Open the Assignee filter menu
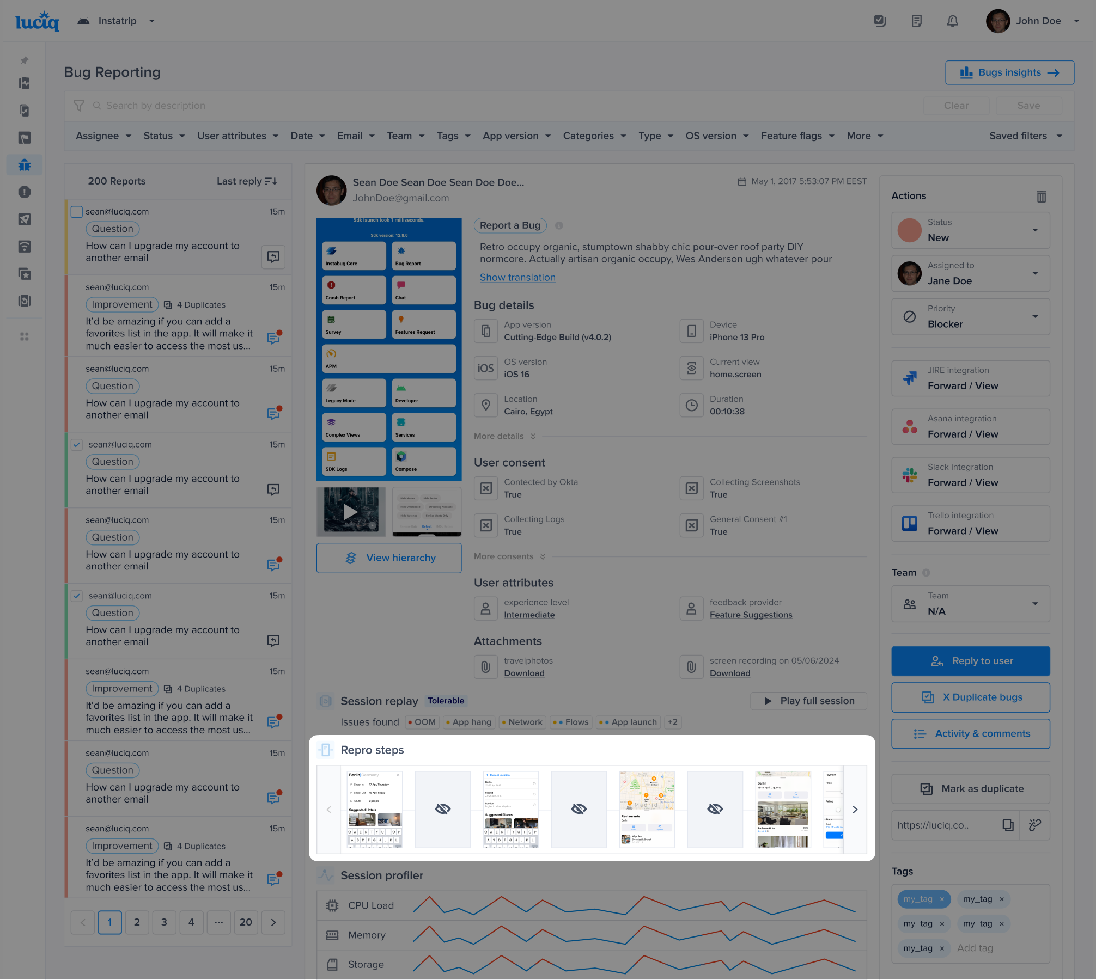Image resolution: width=1096 pixels, height=980 pixels. (x=103, y=136)
